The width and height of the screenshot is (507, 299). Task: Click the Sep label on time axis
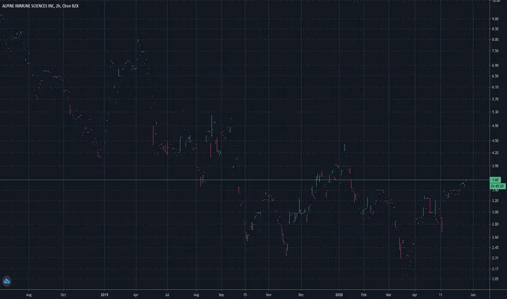(x=221, y=295)
